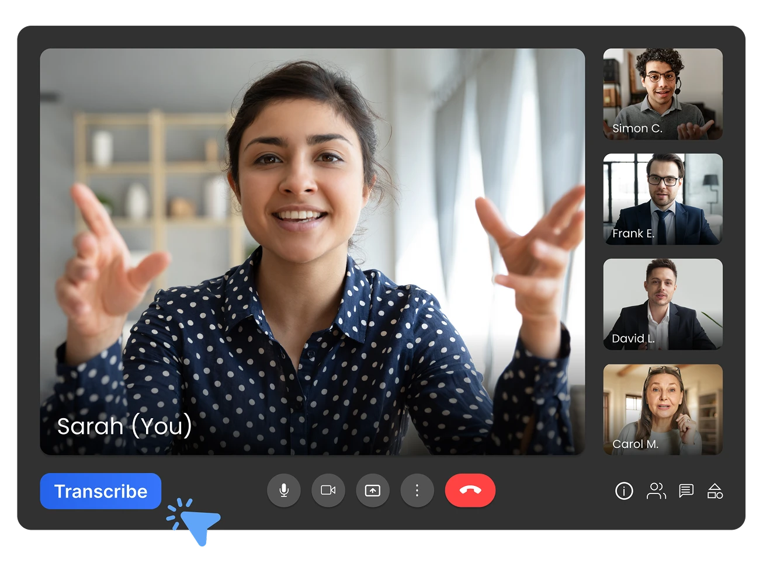Open the in-call chat panel
The image size is (763, 584).
click(686, 492)
